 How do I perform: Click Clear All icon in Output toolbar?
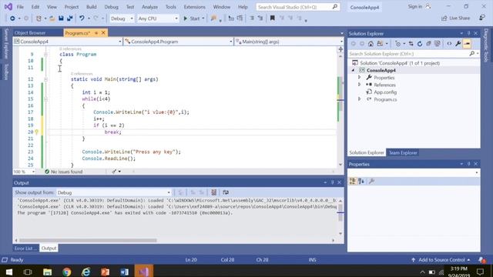(214, 192)
